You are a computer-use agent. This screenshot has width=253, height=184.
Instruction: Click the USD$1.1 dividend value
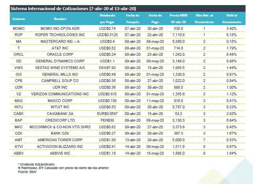pyautogui.click(x=107, y=61)
